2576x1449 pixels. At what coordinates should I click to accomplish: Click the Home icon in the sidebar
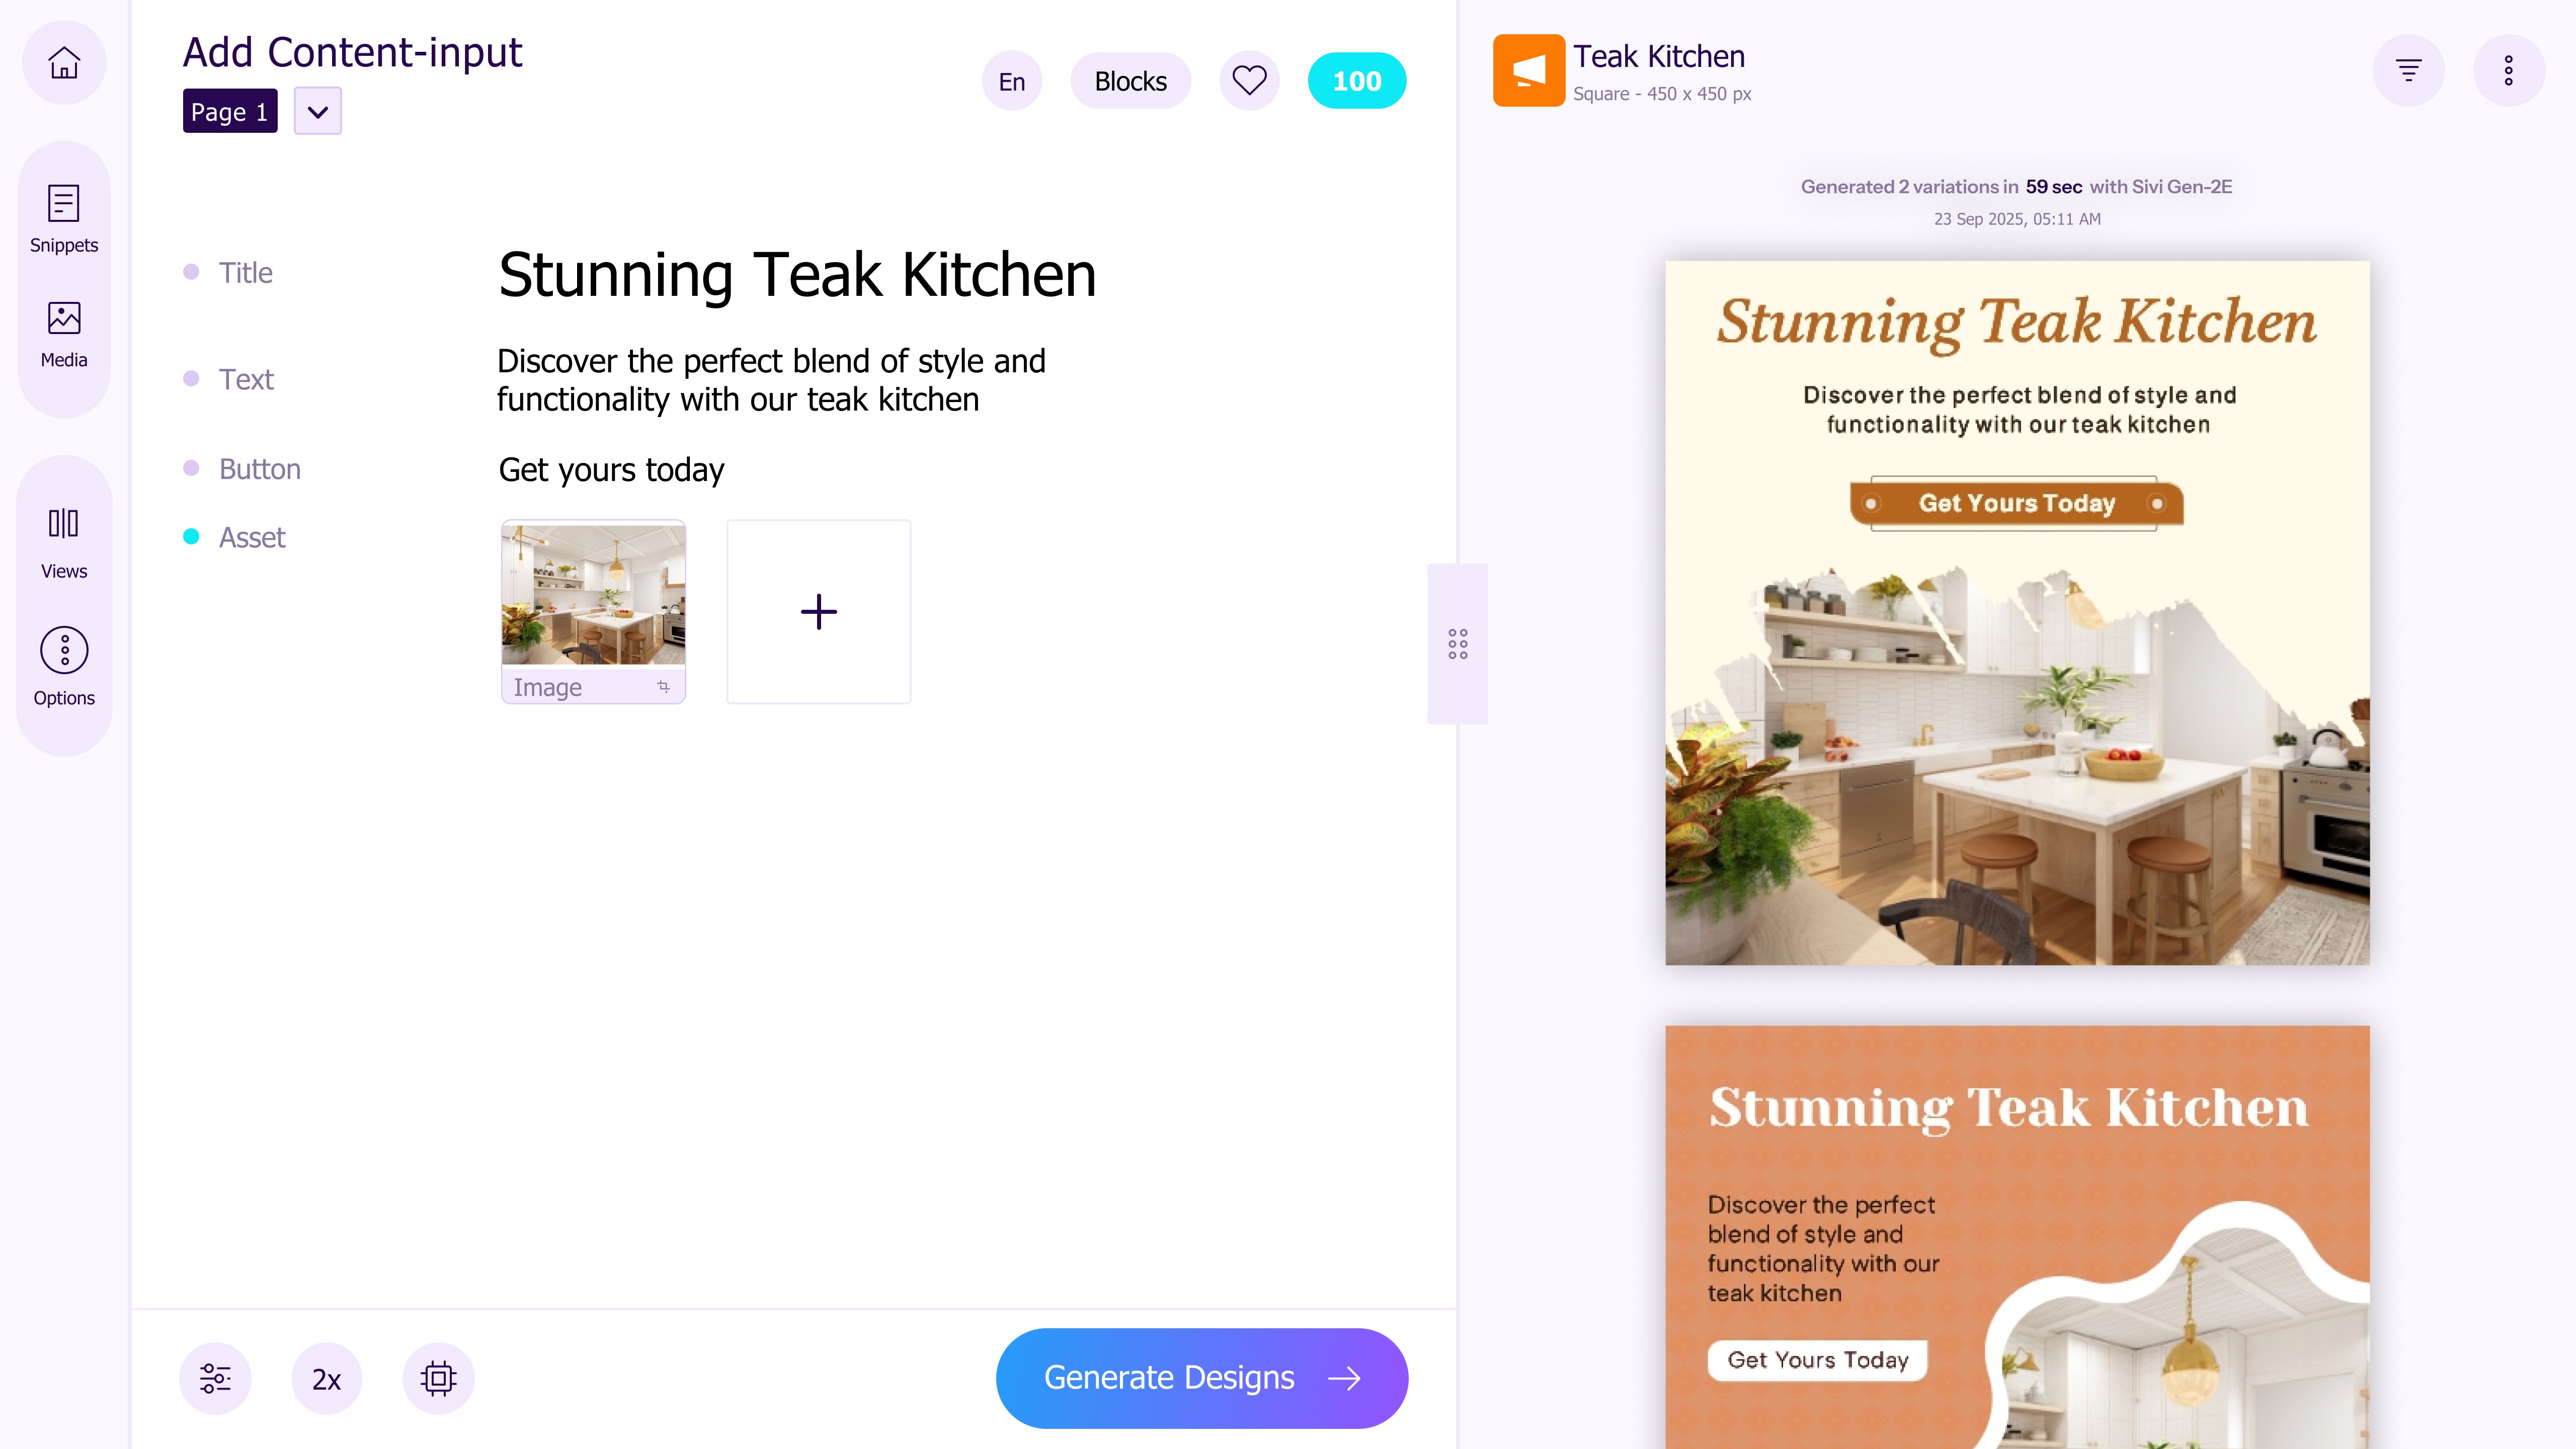63,62
